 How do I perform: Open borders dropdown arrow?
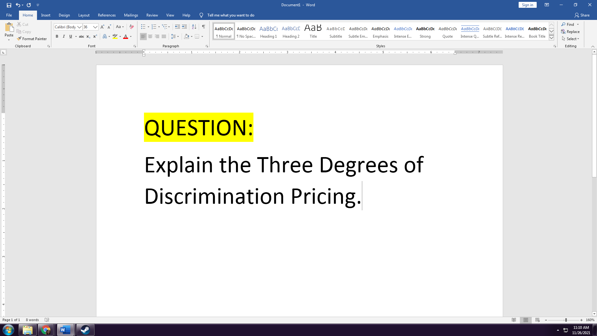tap(202, 37)
